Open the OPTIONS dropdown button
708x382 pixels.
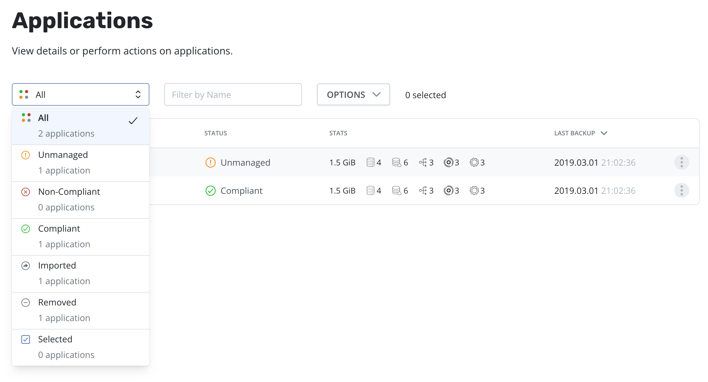pyautogui.click(x=353, y=94)
